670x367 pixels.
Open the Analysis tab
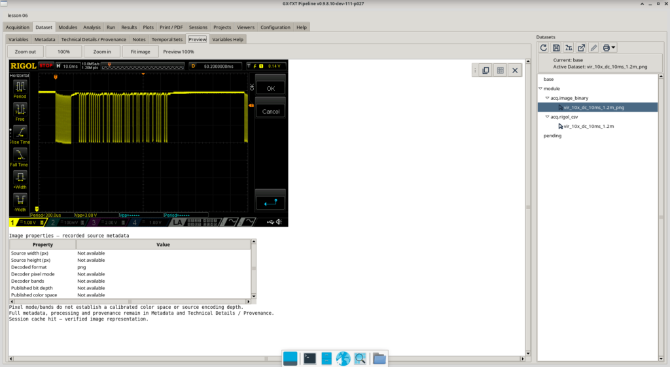pyautogui.click(x=92, y=27)
